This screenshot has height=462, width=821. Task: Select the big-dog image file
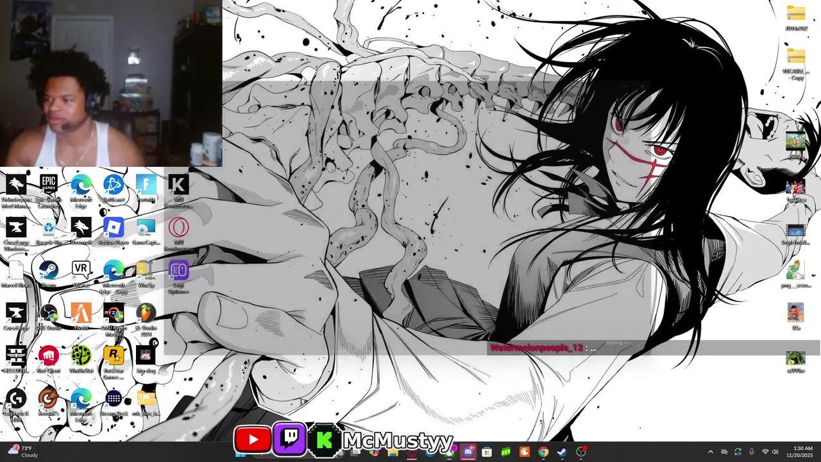click(146, 360)
